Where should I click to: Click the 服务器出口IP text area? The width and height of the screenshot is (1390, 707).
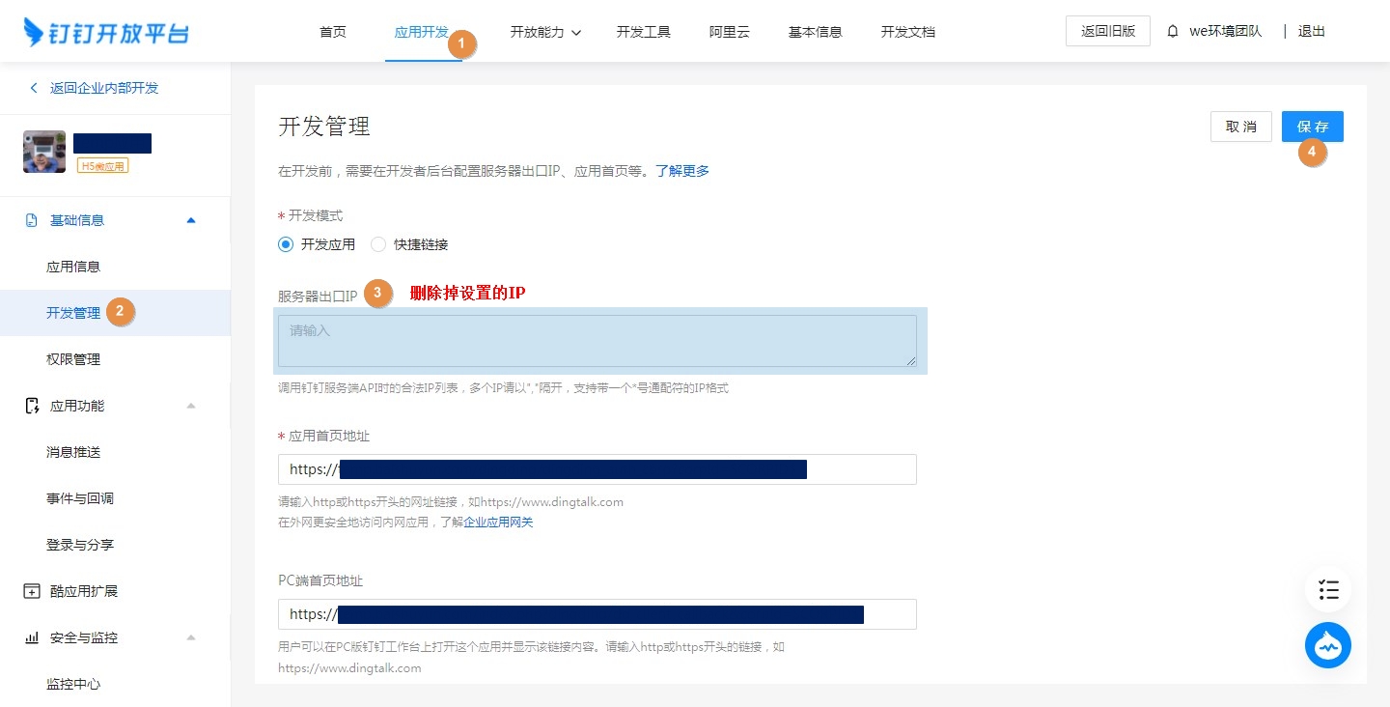(597, 341)
